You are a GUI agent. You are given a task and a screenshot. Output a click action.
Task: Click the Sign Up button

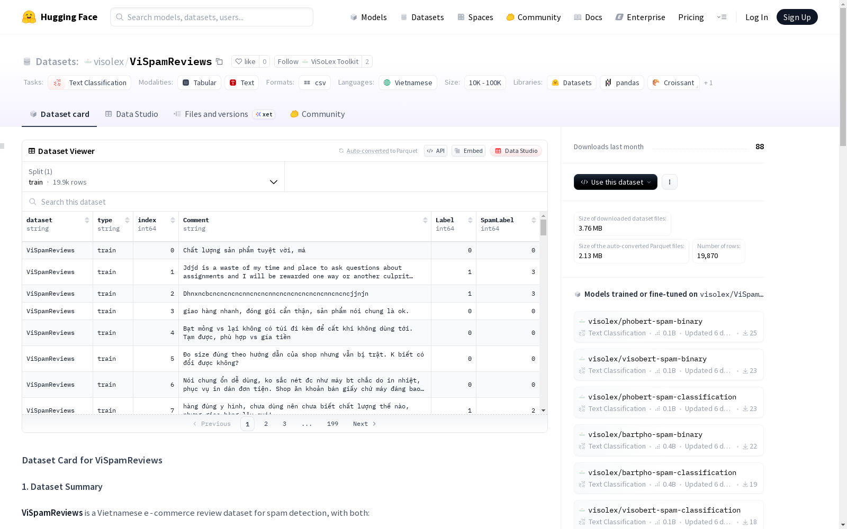797,17
